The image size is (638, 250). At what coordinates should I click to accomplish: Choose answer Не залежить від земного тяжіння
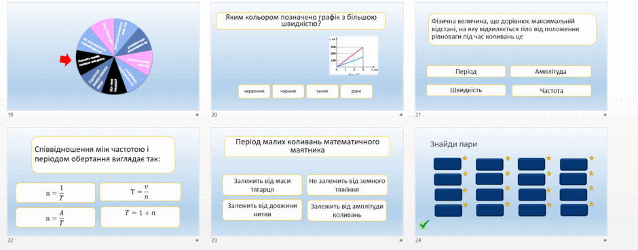[x=347, y=185]
